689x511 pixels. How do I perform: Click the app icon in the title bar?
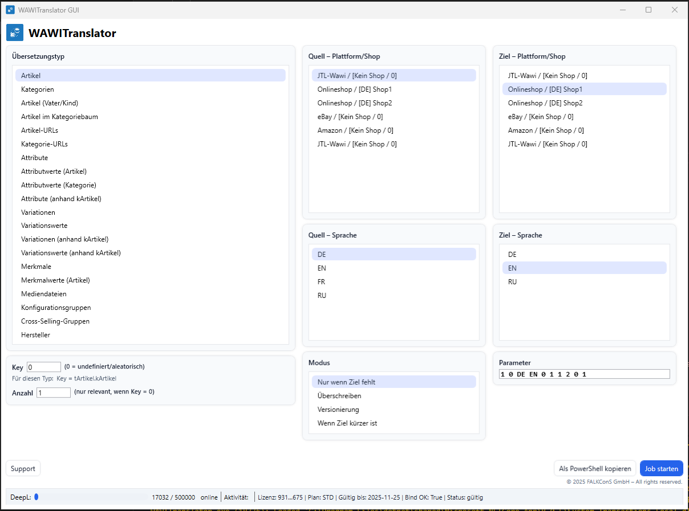point(10,10)
